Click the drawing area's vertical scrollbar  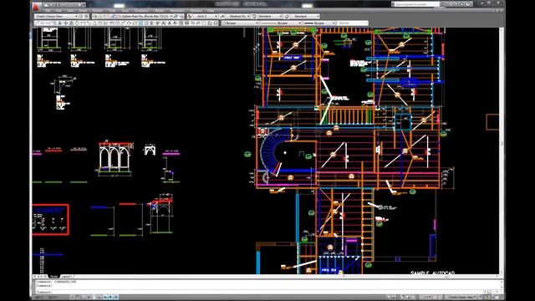[x=502, y=150]
